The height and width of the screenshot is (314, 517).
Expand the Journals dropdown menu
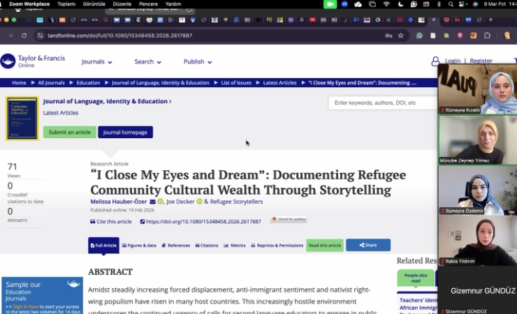pyautogui.click(x=96, y=61)
